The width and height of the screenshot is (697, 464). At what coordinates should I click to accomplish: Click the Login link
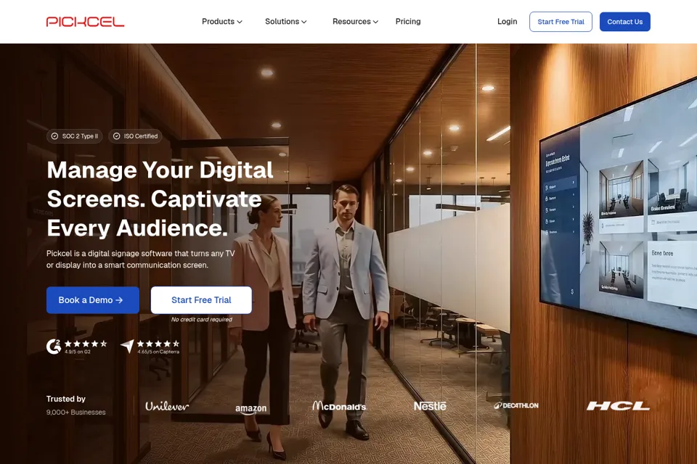508,21
